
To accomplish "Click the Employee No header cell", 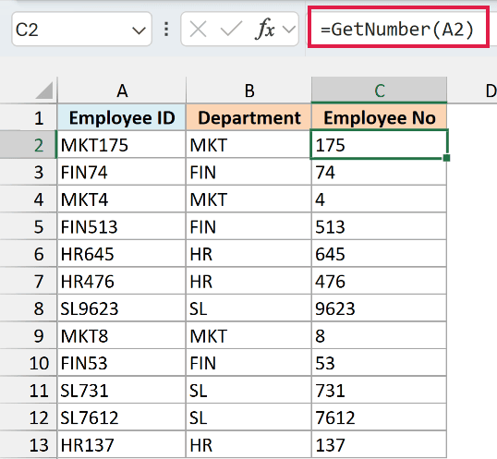I will 379,117.
